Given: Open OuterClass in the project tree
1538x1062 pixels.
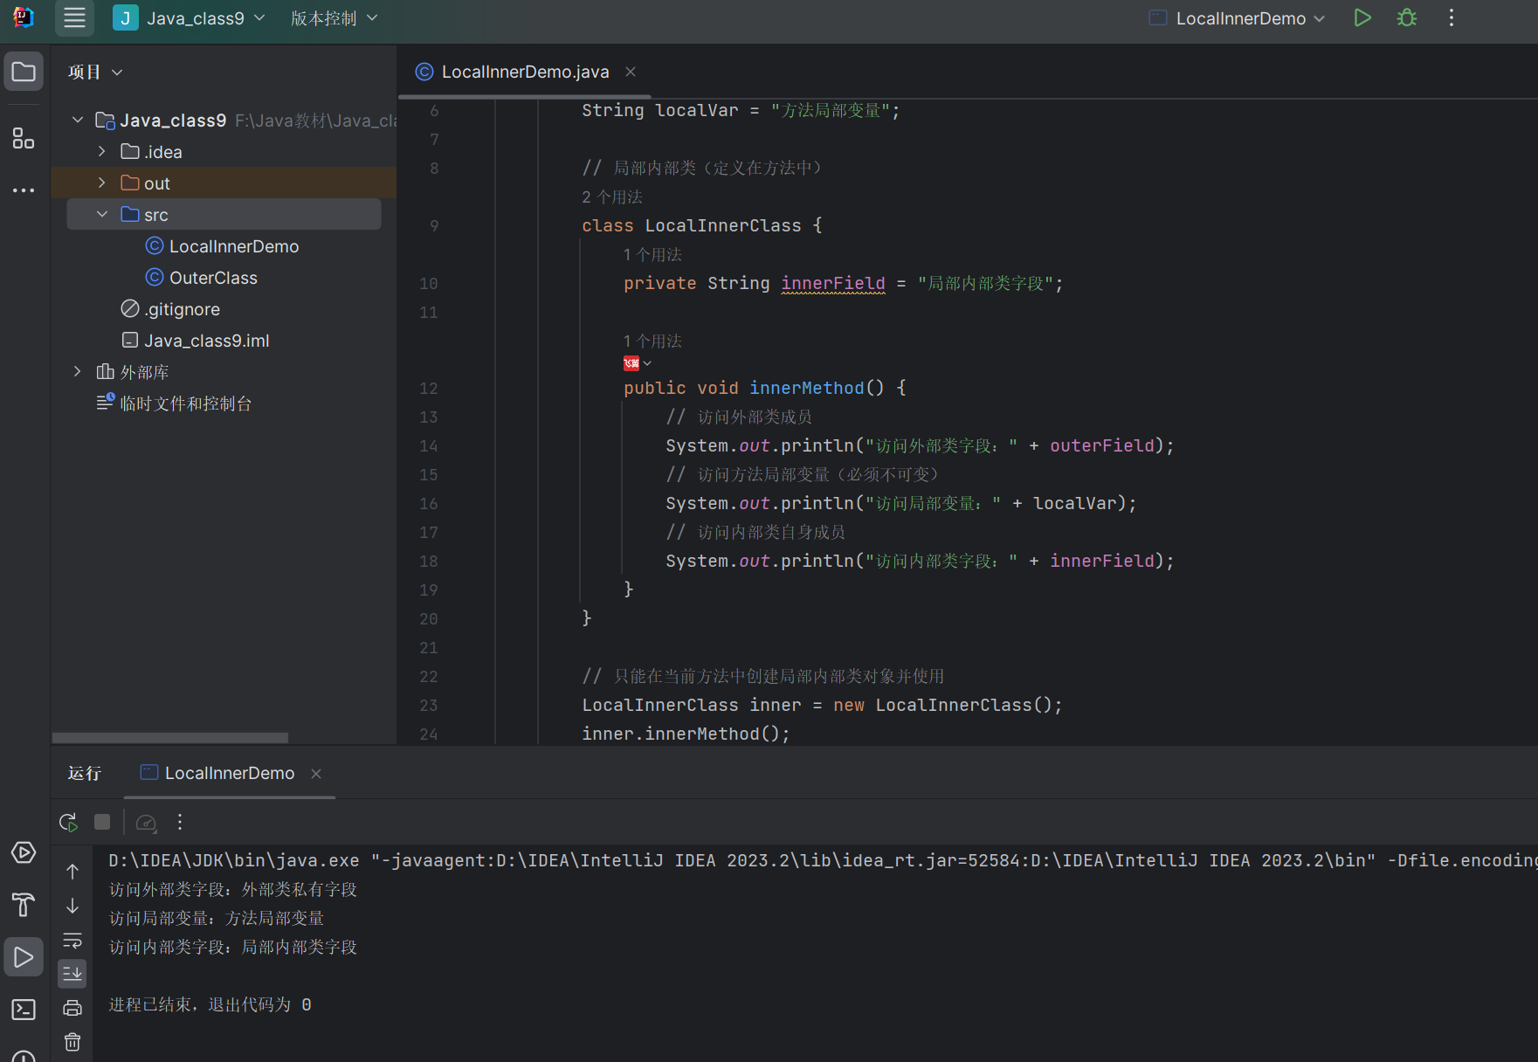Looking at the screenshot, I should point(213,278).
